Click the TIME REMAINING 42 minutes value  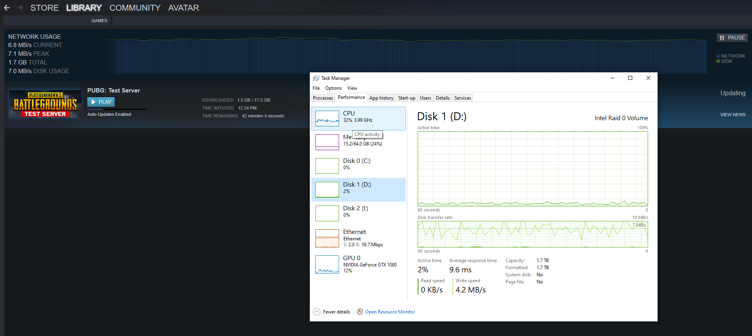[263, 116]
